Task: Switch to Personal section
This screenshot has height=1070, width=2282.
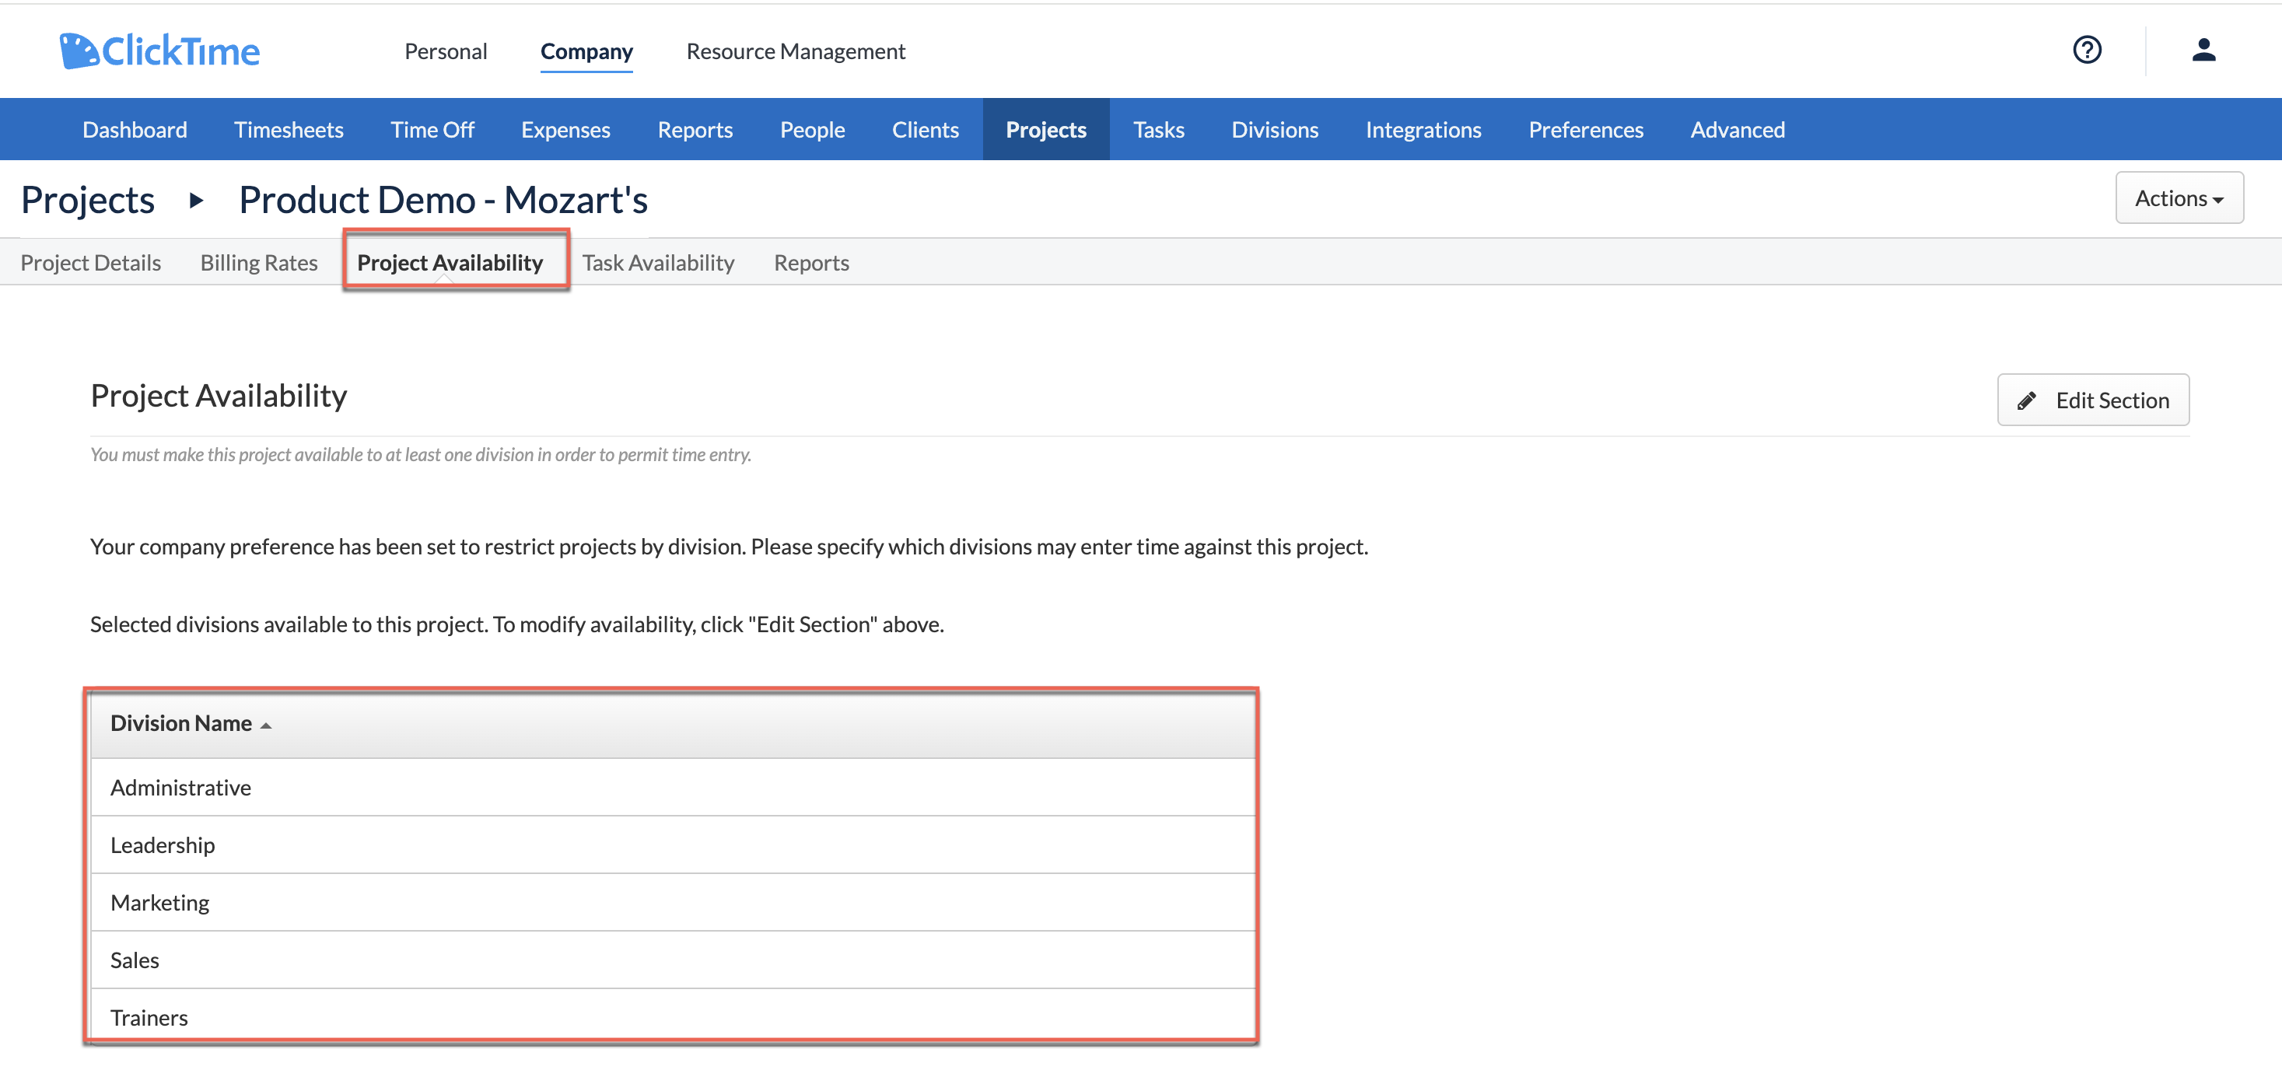Action: pyautogui.click(x=446, y=51)
